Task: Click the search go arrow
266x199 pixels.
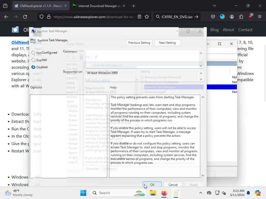Action: pos(196,17)
